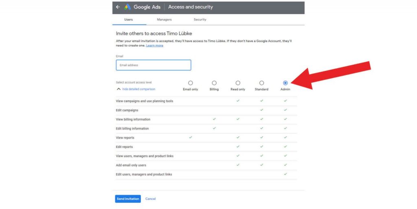Image resolution: width=417 pixels, height=209 pixels.
Task: Click Cancel next to Send invitation
Action: (150, 199)
